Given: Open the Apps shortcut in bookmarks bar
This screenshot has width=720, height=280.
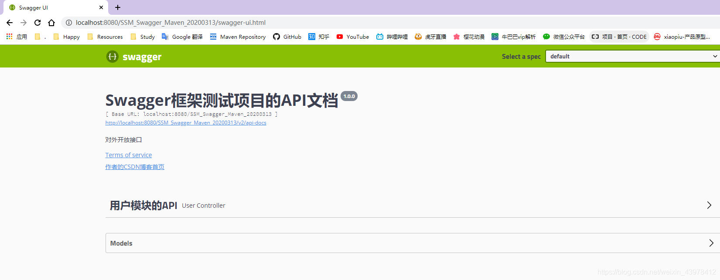Looking at the screenshot, I should coord(17,37).
